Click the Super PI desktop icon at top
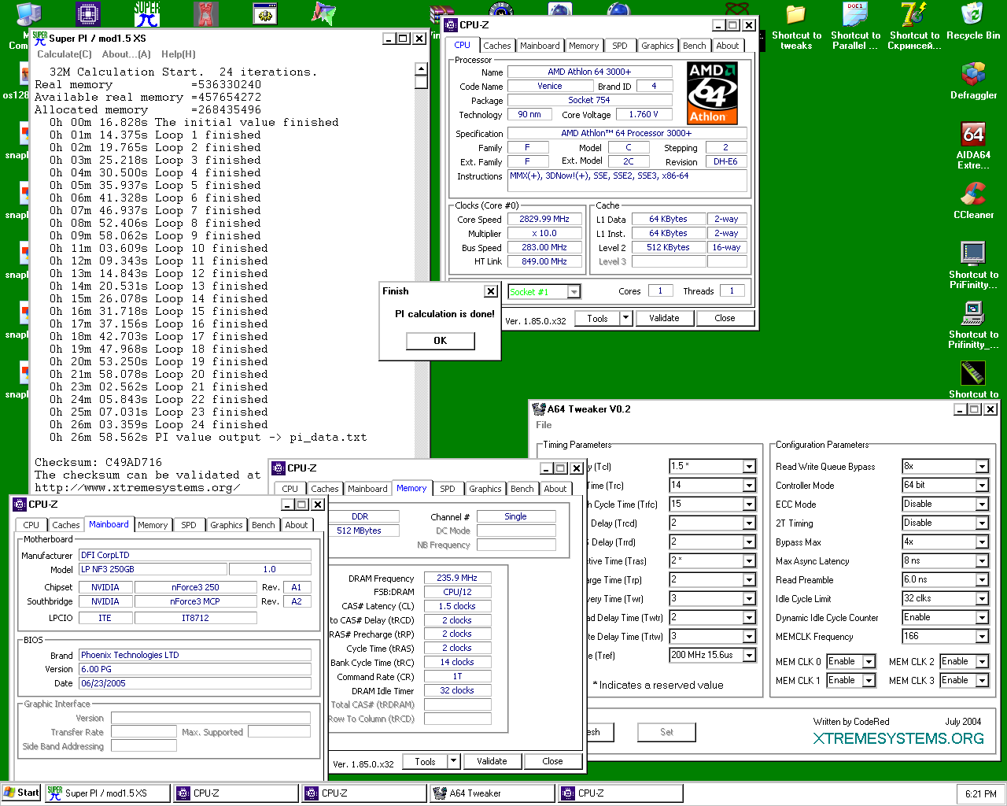This screenshot has height=806, width=1007. pos(147,14)
